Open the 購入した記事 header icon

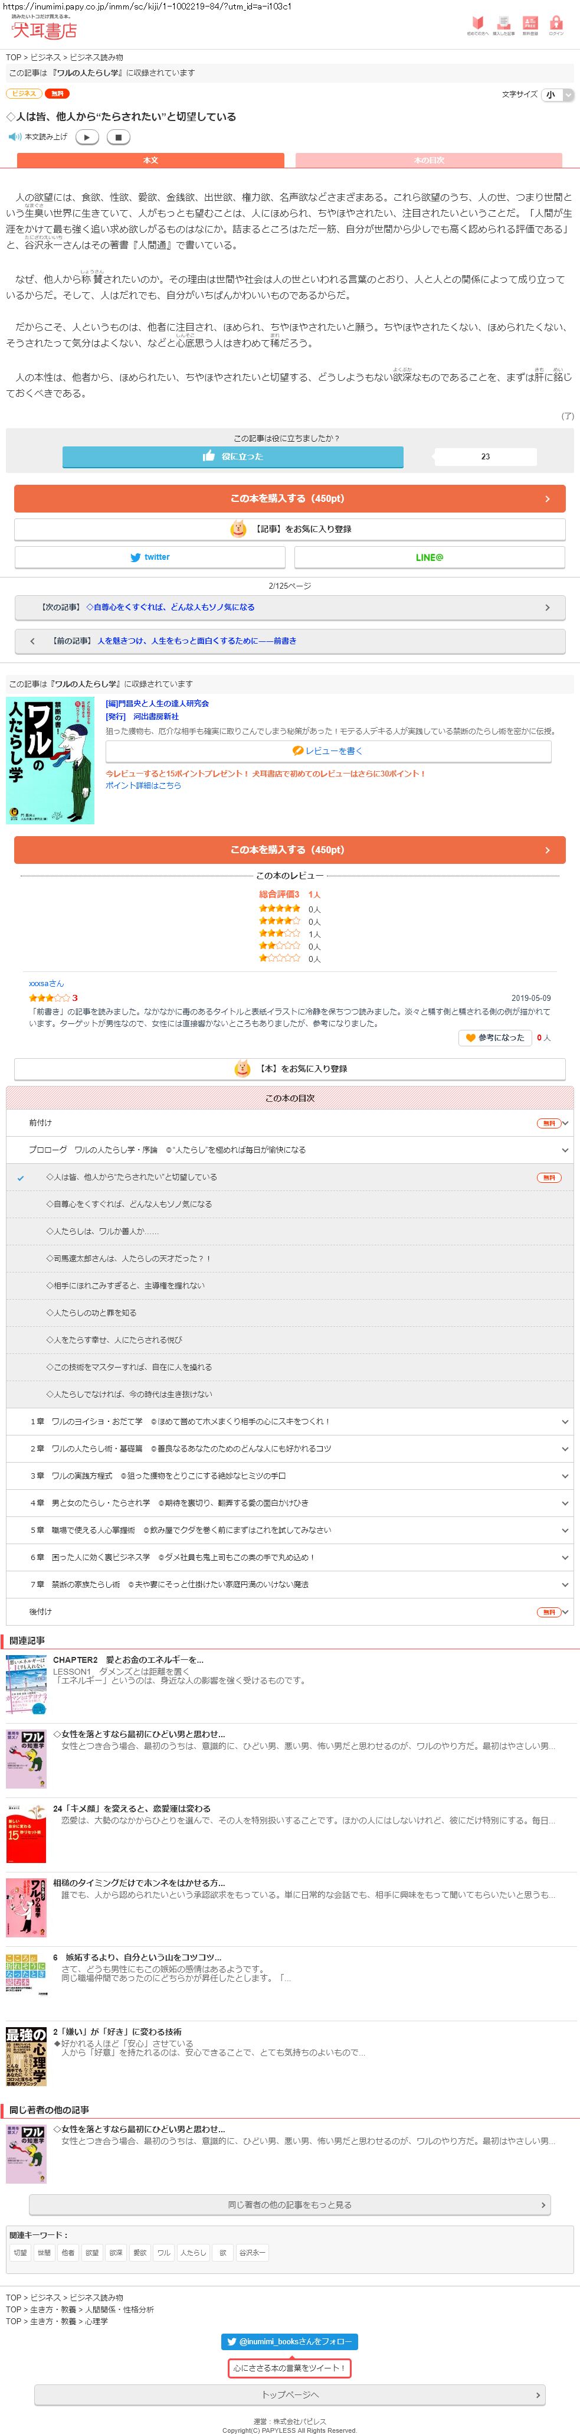[503, 25]
